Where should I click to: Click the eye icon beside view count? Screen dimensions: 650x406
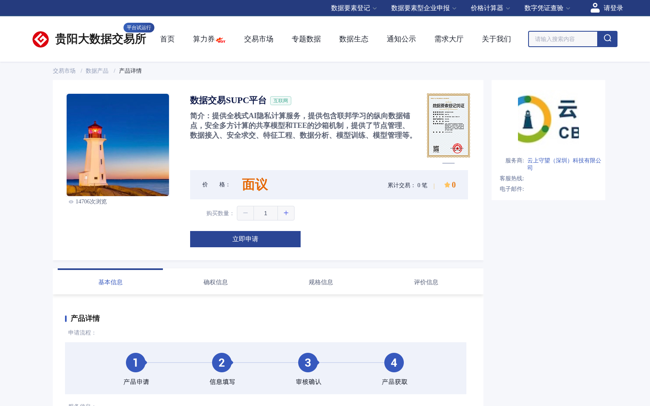click(71, 202)
